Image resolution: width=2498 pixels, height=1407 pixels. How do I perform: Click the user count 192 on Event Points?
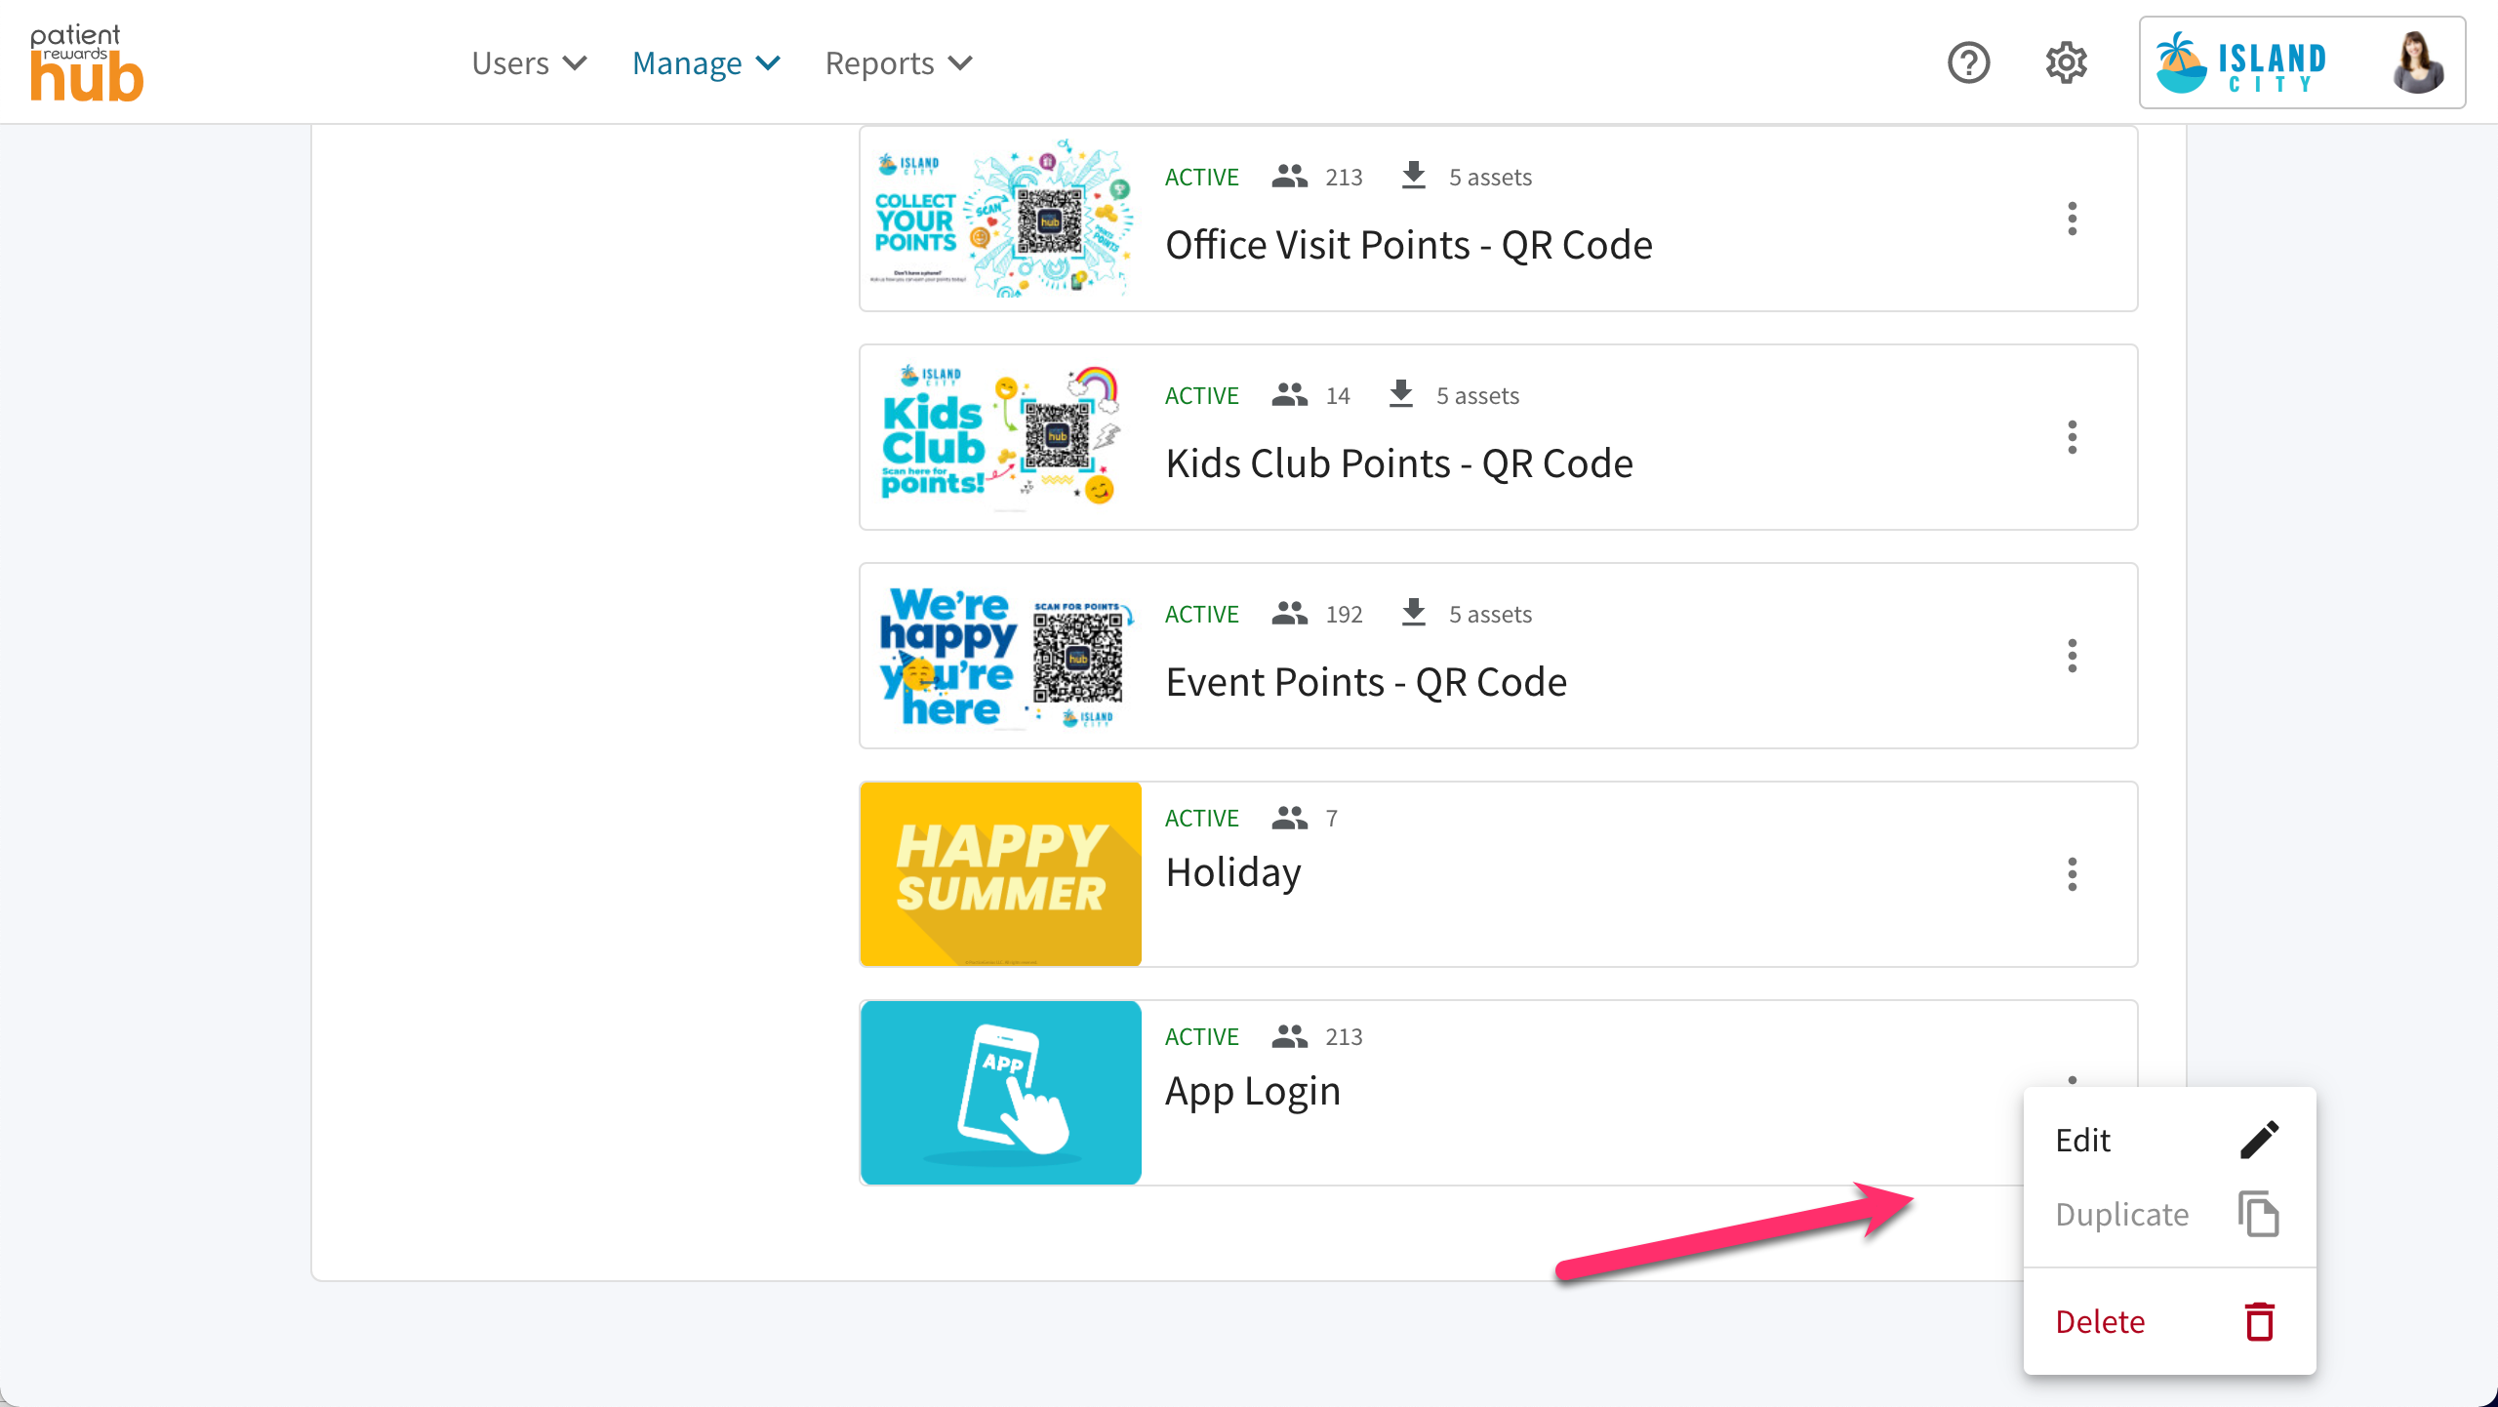(1344, 615)
